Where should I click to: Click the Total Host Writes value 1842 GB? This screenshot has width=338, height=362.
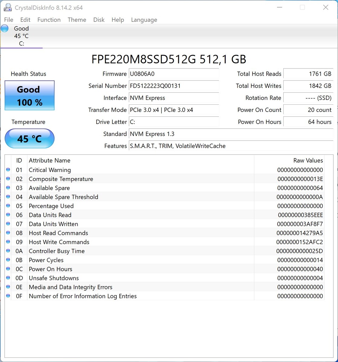pyautogui.click(x=308, y=86)
